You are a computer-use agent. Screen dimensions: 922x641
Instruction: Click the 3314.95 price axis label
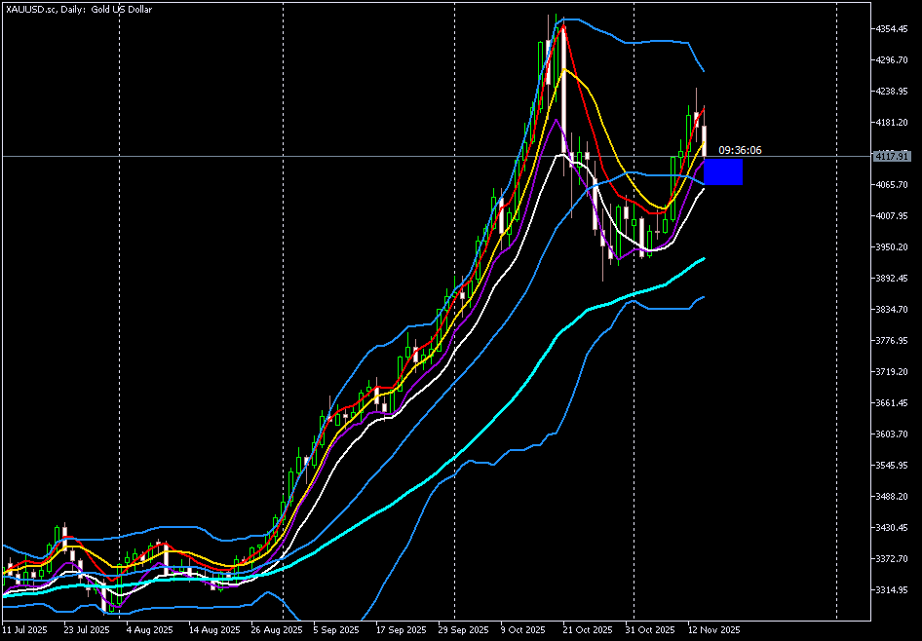click(x=892, y=590)
